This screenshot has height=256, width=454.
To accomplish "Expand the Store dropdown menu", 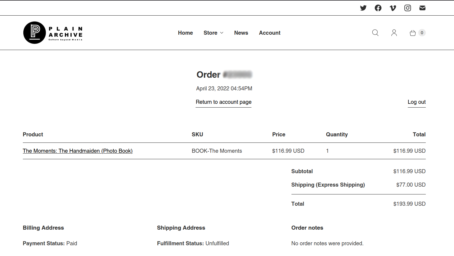I will tap(213, 33).
